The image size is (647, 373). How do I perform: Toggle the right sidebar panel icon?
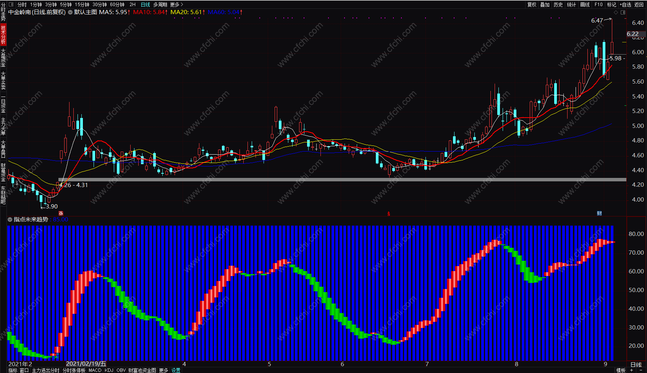point(623,12)
